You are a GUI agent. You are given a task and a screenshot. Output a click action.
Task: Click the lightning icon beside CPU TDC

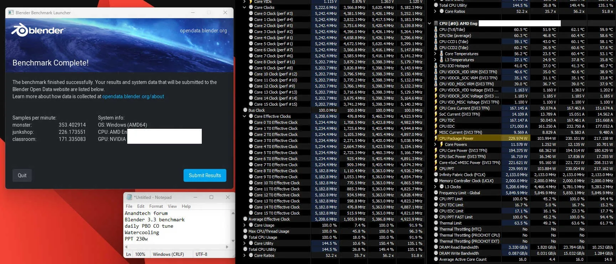(x=436, y=120)
